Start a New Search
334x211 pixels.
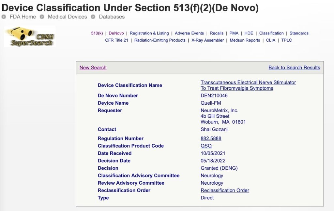(93, 68)
